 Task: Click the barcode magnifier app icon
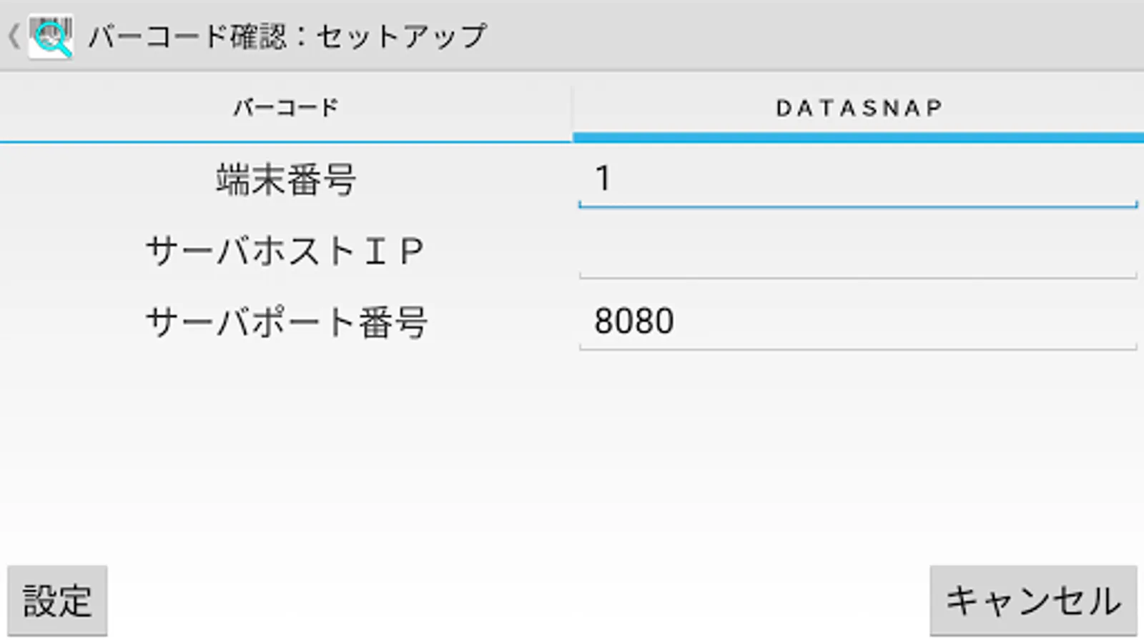pos(51,37)
